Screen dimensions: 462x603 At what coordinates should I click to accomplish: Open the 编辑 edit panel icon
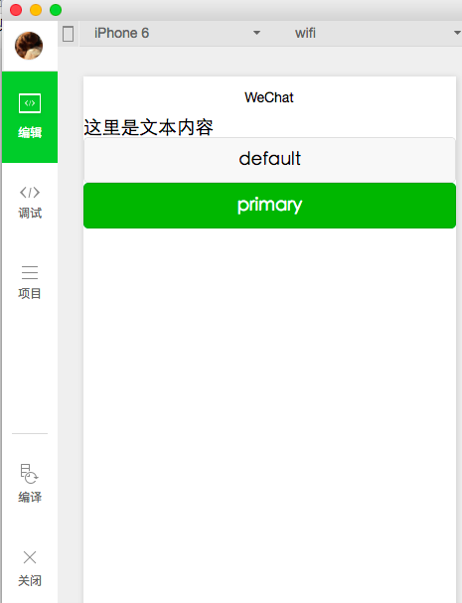pos(30,103)
